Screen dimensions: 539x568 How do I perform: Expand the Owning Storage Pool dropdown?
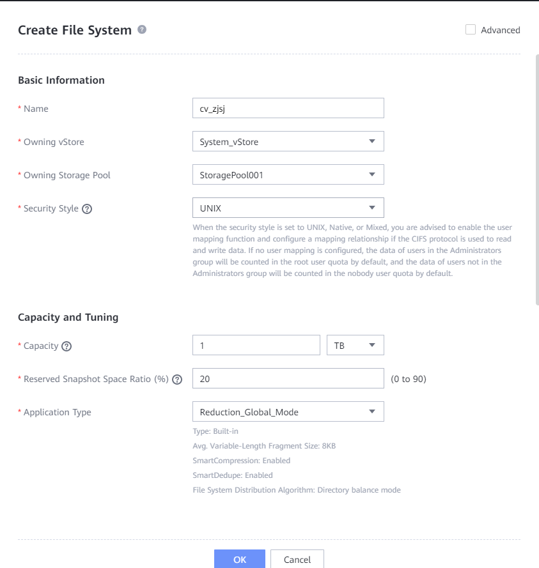(x=288, y=174)
